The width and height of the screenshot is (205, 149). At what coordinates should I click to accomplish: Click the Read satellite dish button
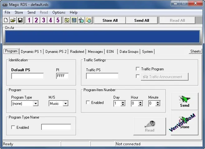pyautogui.click(x=150, y=126)
